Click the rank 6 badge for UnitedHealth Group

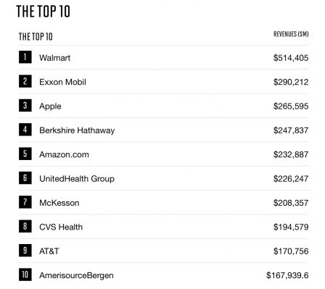[x=25, y=177]
